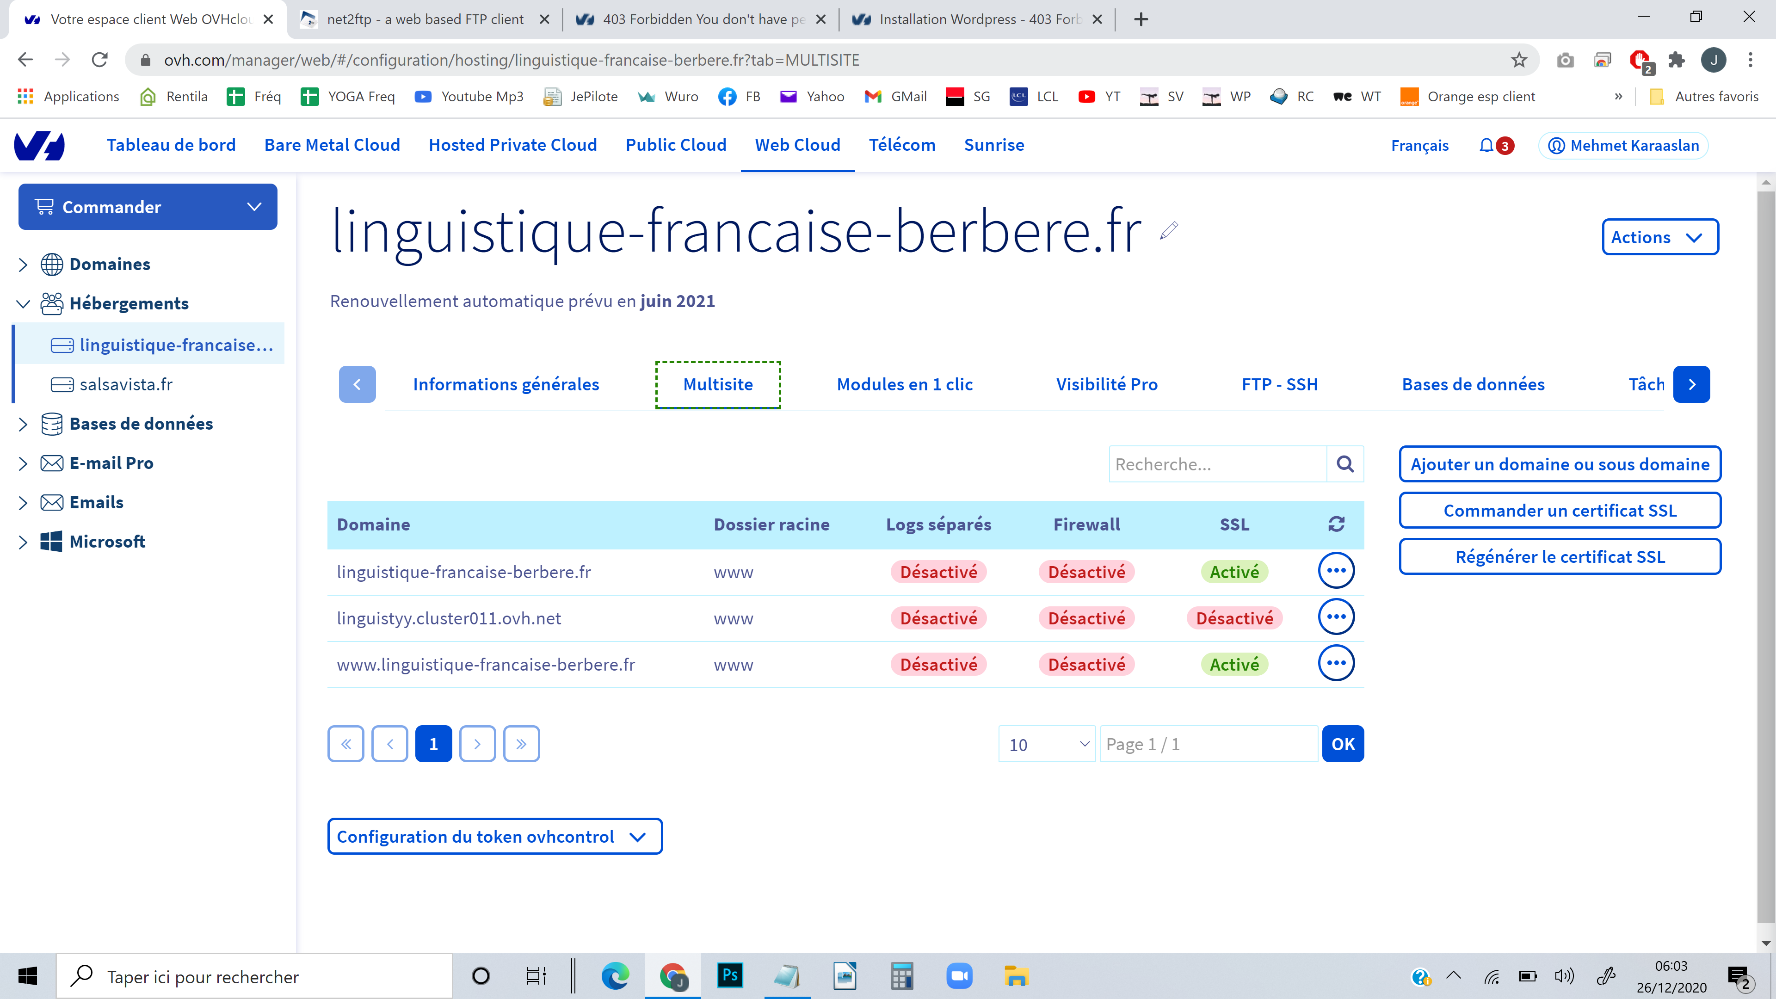Click the search magnifier icon next to Recherche
The image size is (1776, 999).
(1344, 464)
